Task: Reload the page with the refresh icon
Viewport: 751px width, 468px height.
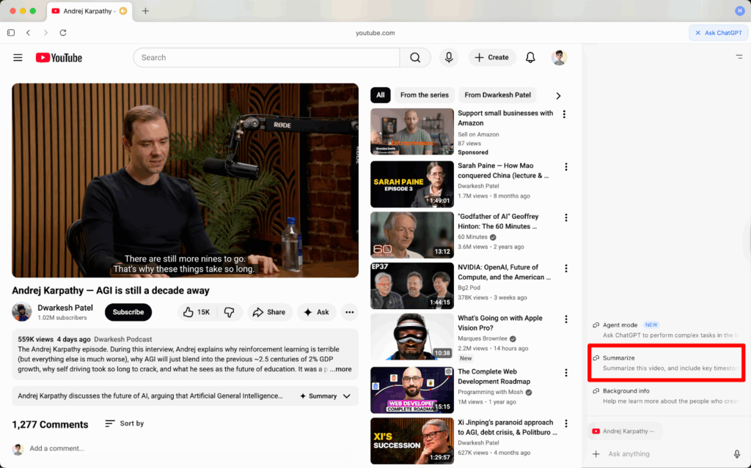Action: click(62, 32)
